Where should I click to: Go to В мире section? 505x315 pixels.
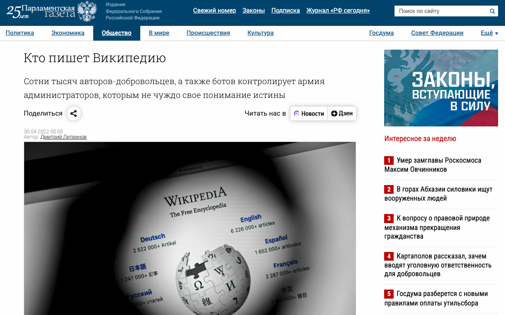point(159,33)
